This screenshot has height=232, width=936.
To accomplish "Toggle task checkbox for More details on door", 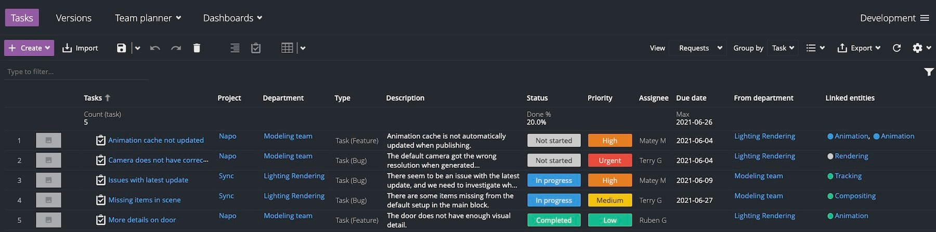I will (101, 220).
